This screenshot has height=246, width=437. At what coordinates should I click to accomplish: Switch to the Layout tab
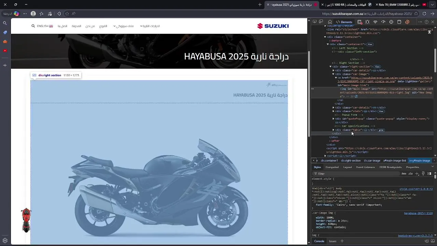[348, 167]
